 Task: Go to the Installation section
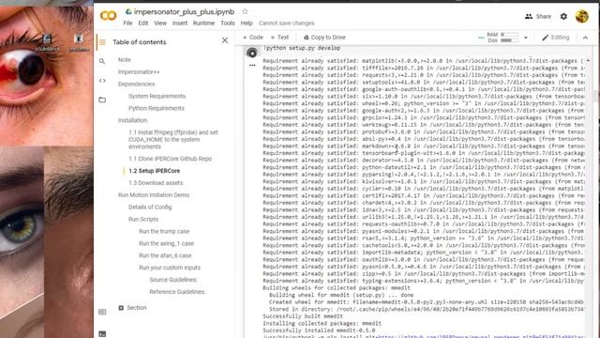click(x=132, y=120)
